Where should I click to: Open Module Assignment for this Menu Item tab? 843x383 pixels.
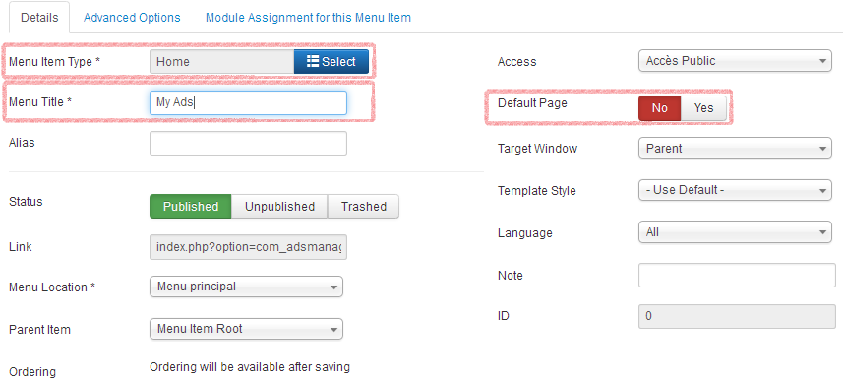click(x=308, y=17)
